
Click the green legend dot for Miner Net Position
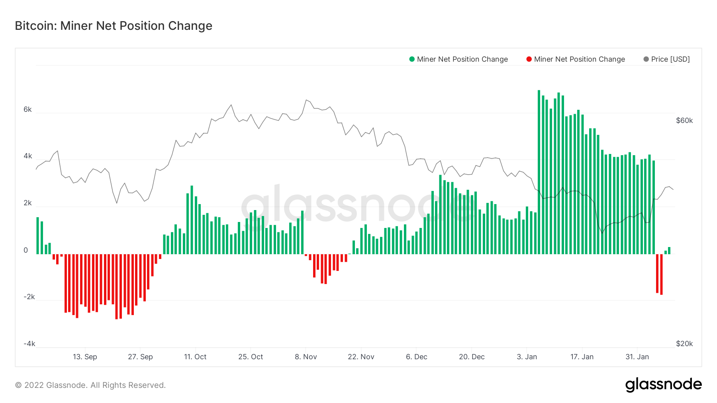pos(412,59)
